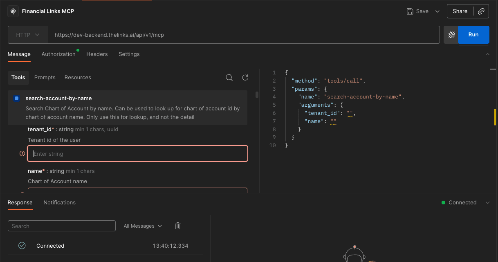Select the search-account-by-name tool checkbox

tap(16, 98)
